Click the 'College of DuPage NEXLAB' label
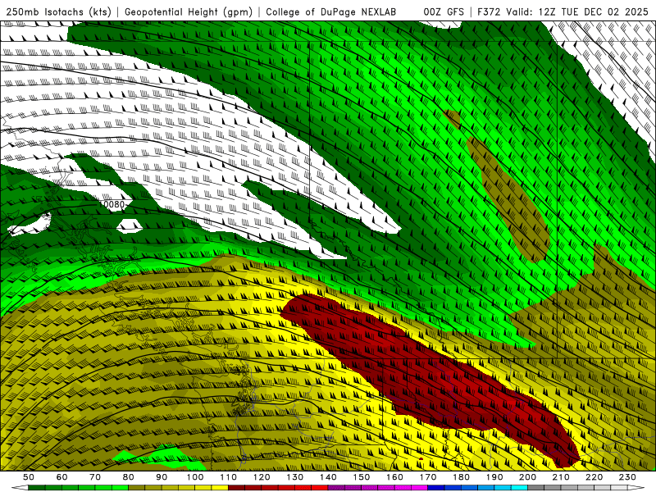 point(331,12)
